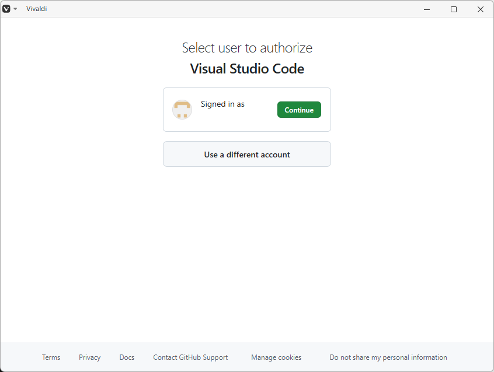Click the signed-in user avatar
This screenshot has width=494, height=372.
click(182, 110)
